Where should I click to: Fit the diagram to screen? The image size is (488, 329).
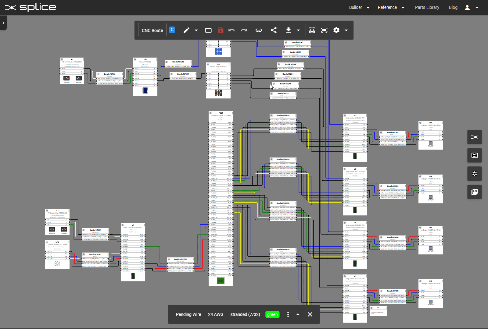324,30
